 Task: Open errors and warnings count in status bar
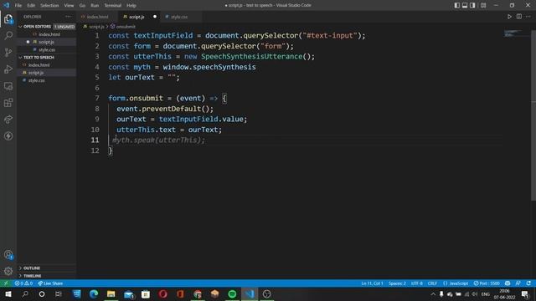click(23, 283)
